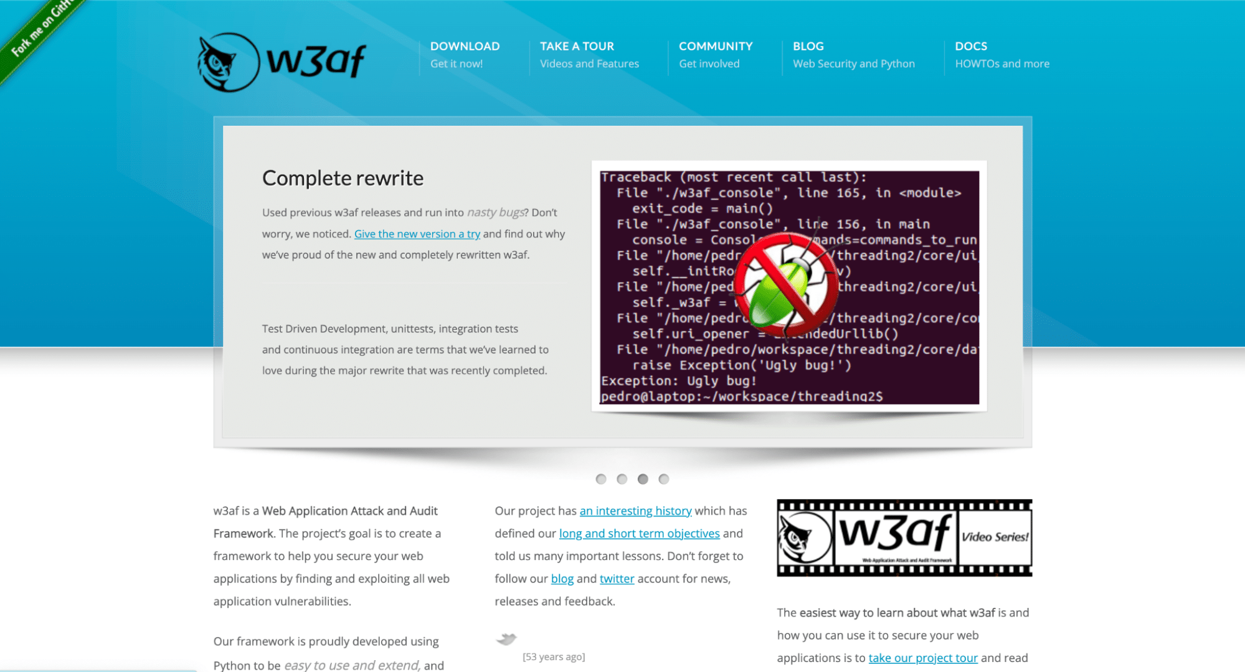Toggle the active carousel slide indicator
This screenshot has height=672, width=1245.
click(643, 478)
